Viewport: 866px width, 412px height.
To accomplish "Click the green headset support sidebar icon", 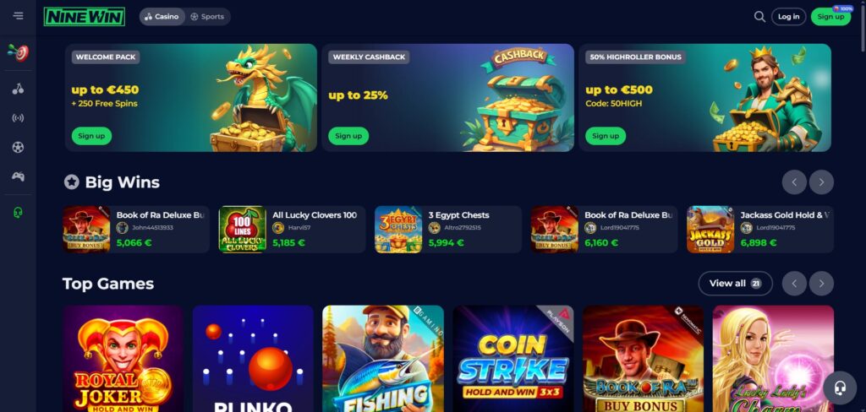I will click(x=19, y=213).
